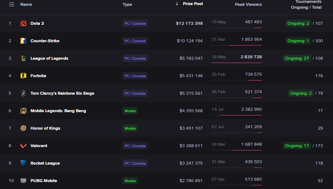Click the $4 355 568 prize pool value
This screenshot has width=333, height=189.
click(x=191, y=111)
